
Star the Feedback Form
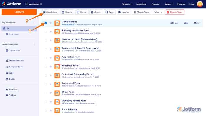51,67
